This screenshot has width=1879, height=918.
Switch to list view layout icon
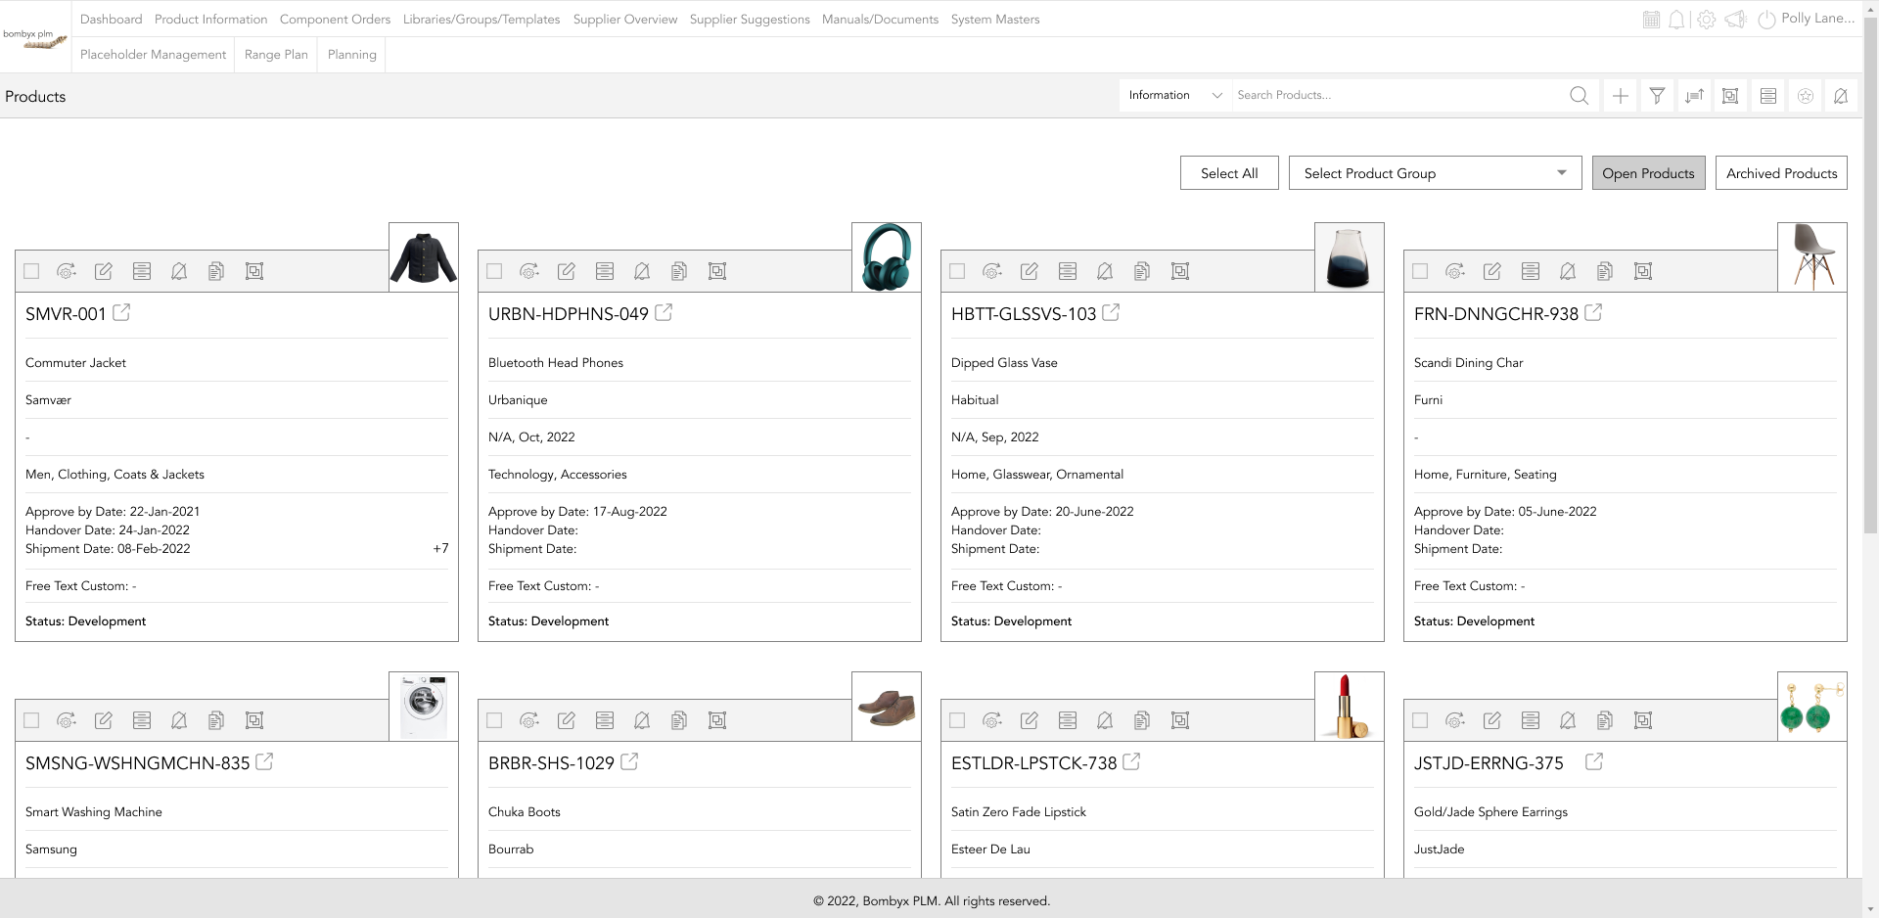(x=1767, y=95)
